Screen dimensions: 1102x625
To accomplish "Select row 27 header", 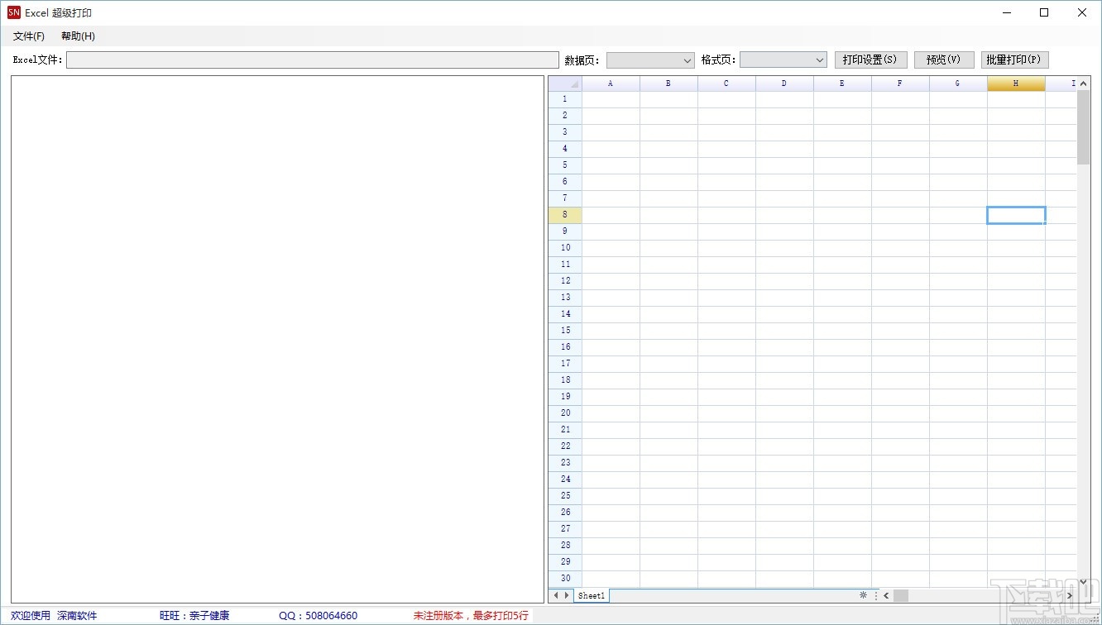I will point(565,529).
